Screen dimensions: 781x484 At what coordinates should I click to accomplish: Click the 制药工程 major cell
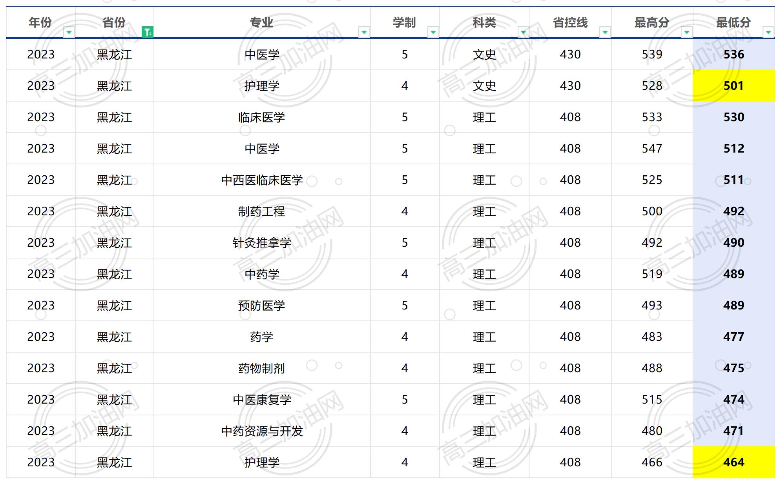[x=262, y=211]
